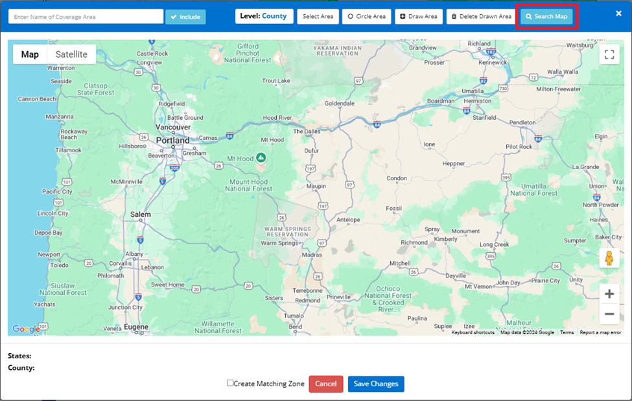Click the Save Changes button

(376, 384)
